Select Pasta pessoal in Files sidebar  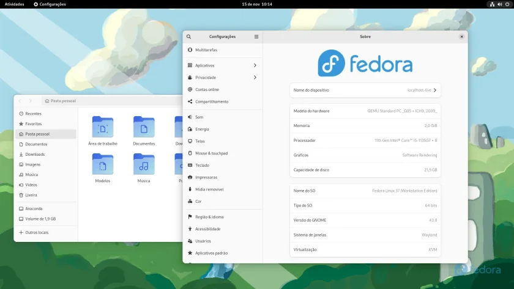(46, 134)
